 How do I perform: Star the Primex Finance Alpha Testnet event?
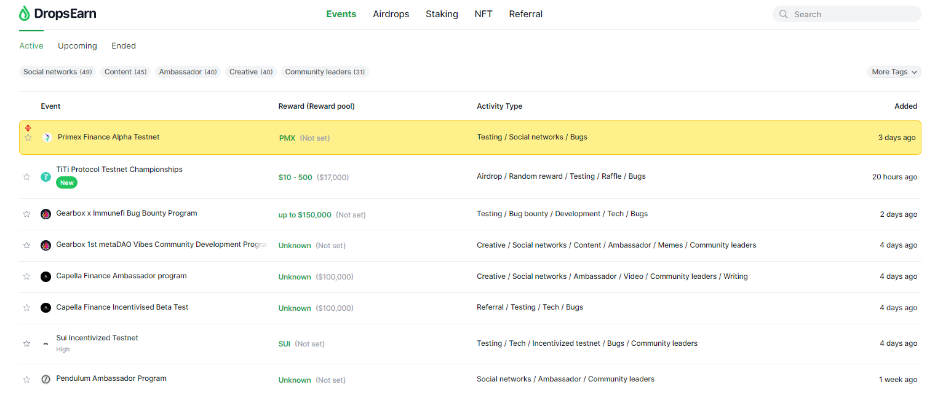pyautogui.click(x=28, y=138)
